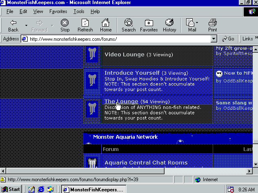
Task: Click the Internet zone globe icon
Action: [198, 180]
